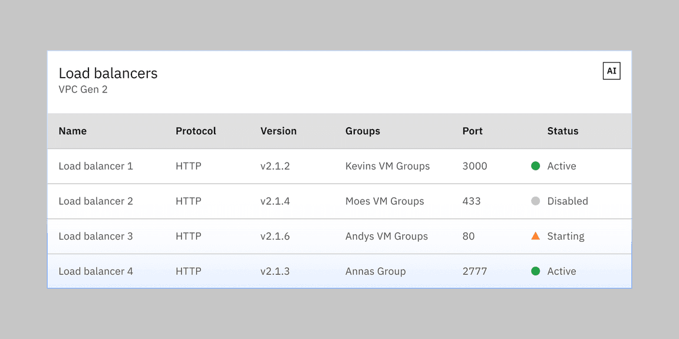Click gray Disabled status dot
Viewport: 679px width, 339px height.
click(x=535, y=201)
